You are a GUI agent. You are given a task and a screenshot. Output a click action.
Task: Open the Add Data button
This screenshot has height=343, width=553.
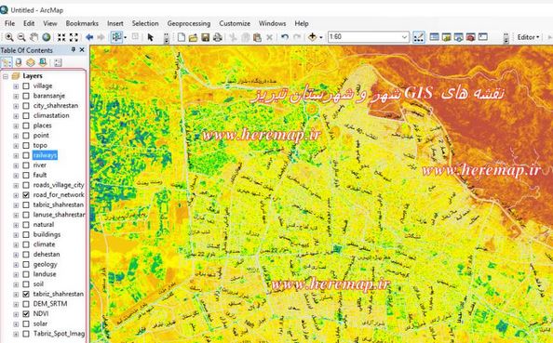(313, 37)
